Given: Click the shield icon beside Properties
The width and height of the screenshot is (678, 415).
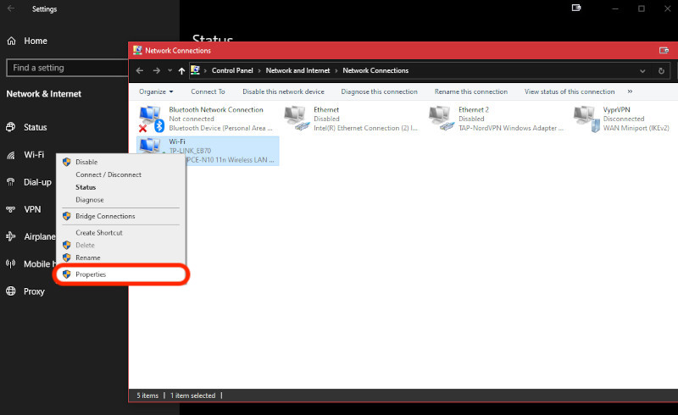Looking at the screenshot, I should point(67,274).
